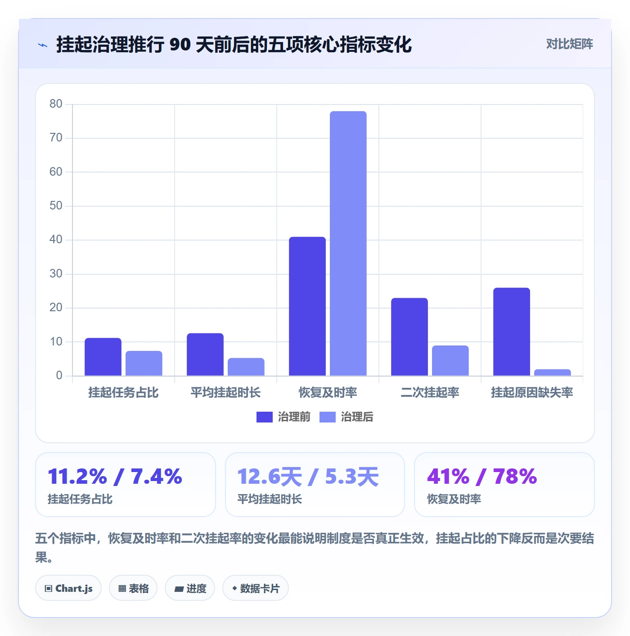Toggle the 治理后 legend swatch
The image size is (630, 636).
point(328,417)
